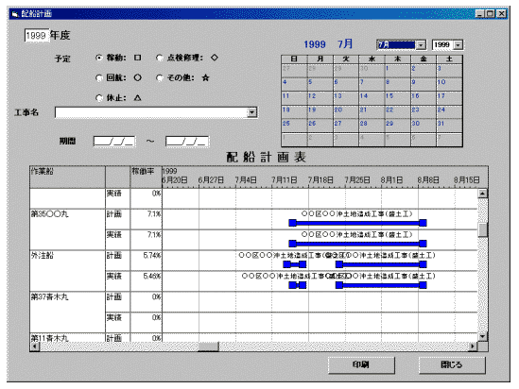Click the 外注船 actual bar start marker
The width and height of the screenshot is (519, 389).
click(x=293, y=285)
